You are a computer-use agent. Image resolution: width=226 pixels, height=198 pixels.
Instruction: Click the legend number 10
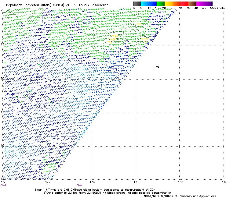(149, 8)
